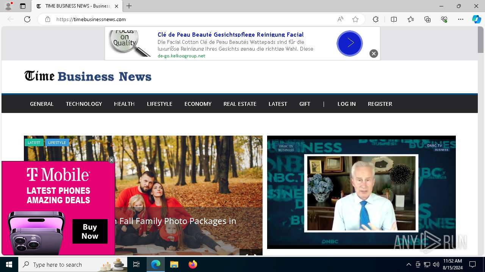Close the TIME BUSINESS NEWS tab
Viewport: 485px width, 272px height.
click(116, 6)
